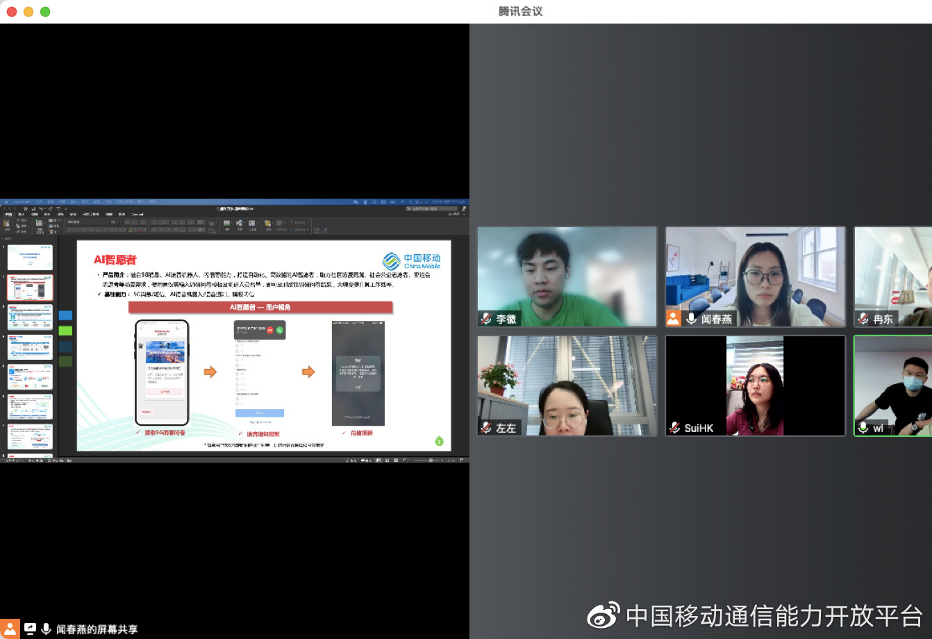Click the Text Box icon in the PowerPoint ribbon
Screen dimensions: 932x639
(252, 223)
